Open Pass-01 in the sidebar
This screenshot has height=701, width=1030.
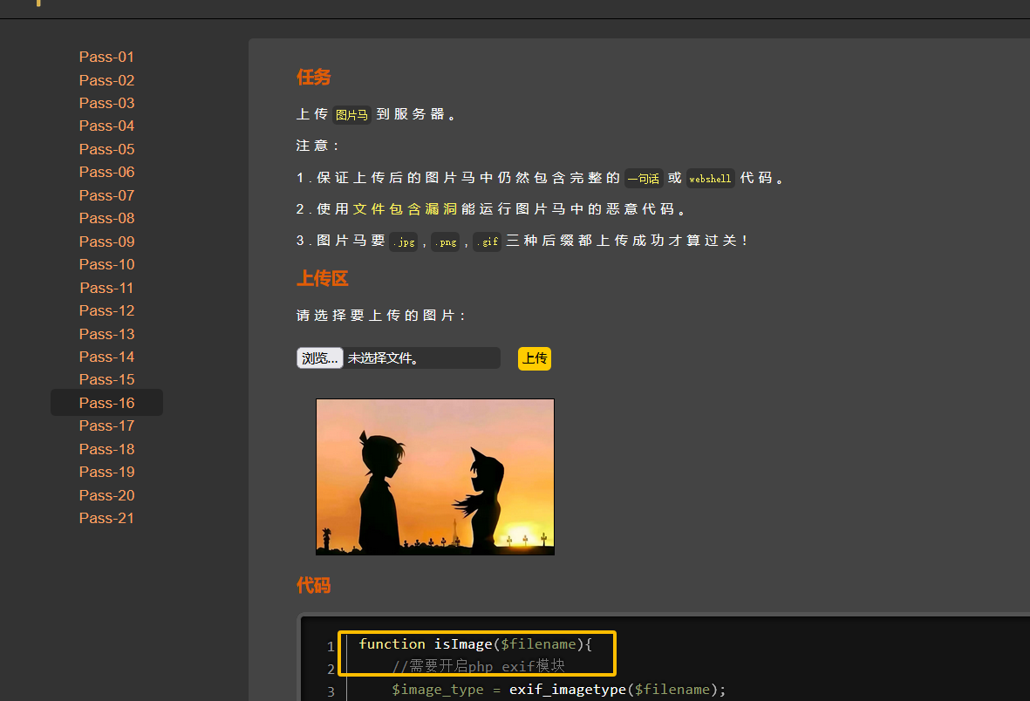[x=106, y=58]
